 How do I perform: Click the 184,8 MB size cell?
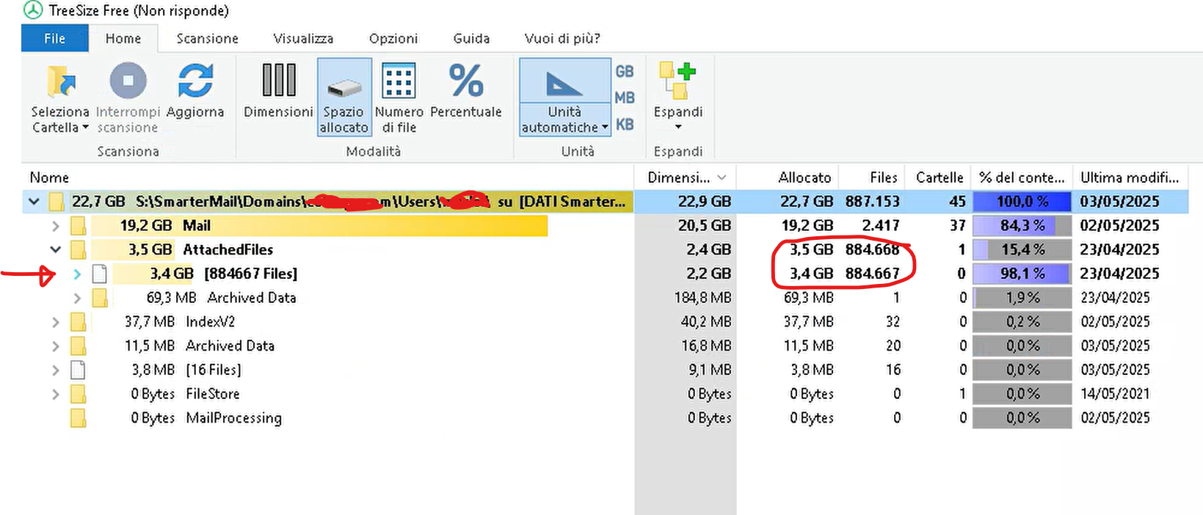click(x=702, y=298)
